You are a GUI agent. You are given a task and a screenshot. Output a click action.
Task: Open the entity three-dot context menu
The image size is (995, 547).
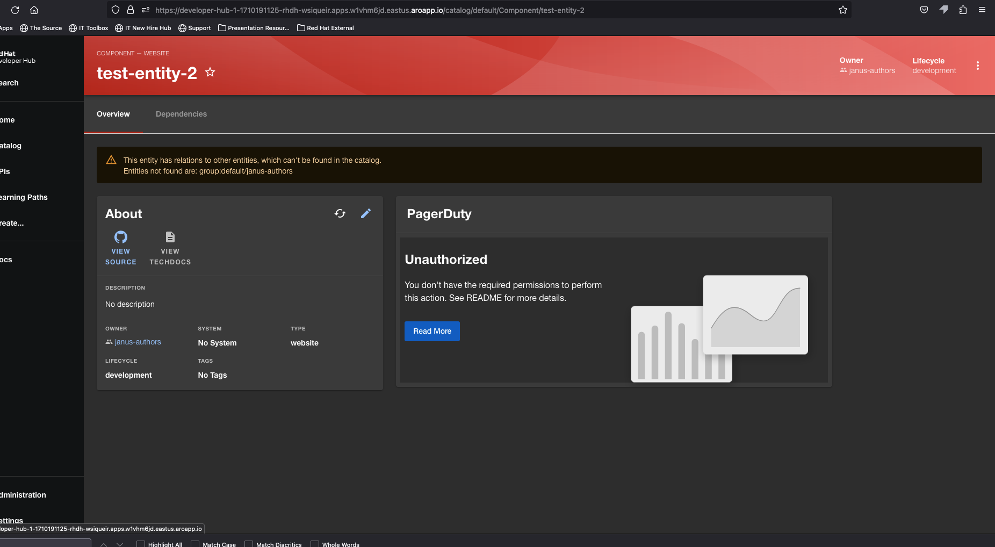977,66
